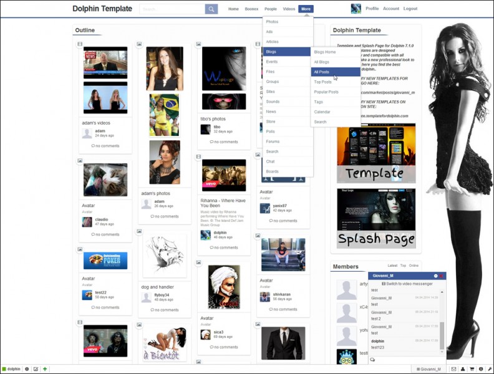Viewport: 494px width, 374px height.
Task: Select Polls in the More menu
Action: (x=288, y=132)
